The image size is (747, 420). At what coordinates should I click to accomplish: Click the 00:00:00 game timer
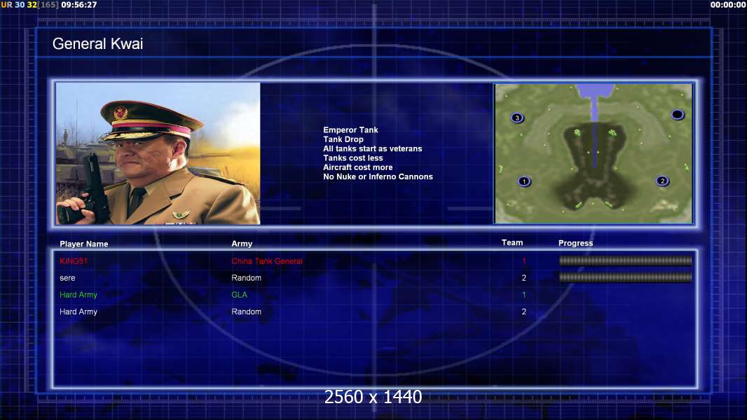coord(728,5)
